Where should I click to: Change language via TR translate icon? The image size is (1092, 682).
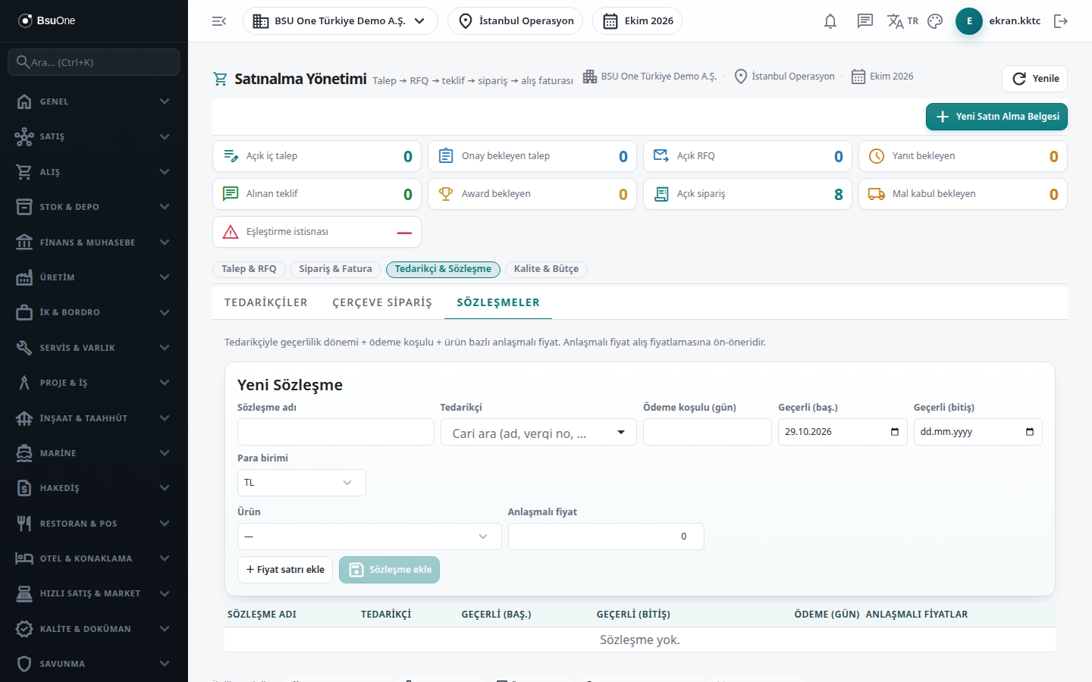click(902, 21)
